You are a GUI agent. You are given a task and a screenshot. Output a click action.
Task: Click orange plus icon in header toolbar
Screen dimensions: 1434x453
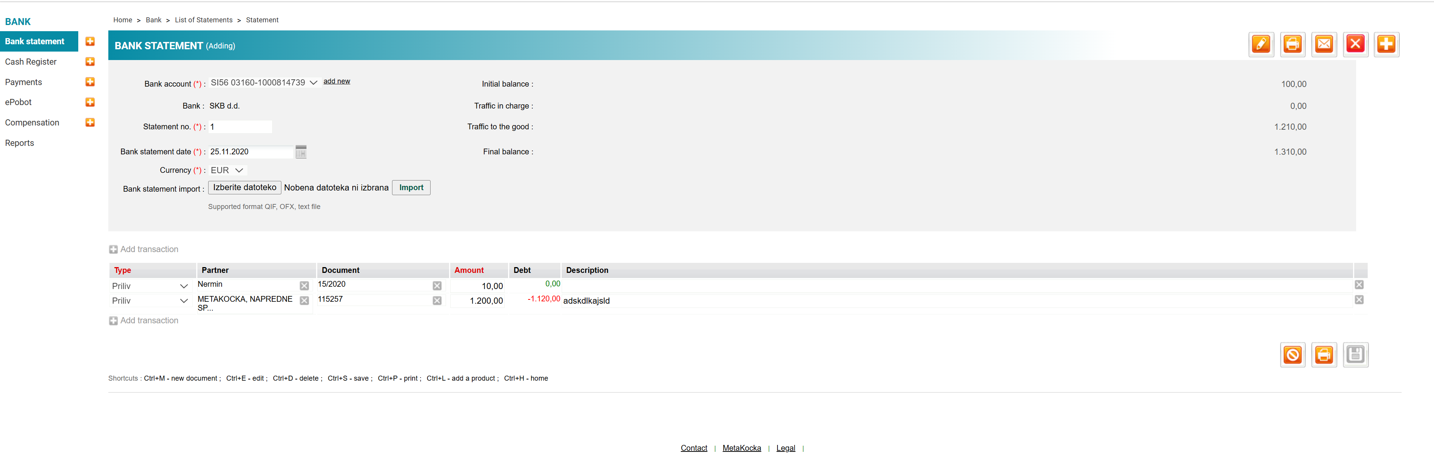(1386, 45)
